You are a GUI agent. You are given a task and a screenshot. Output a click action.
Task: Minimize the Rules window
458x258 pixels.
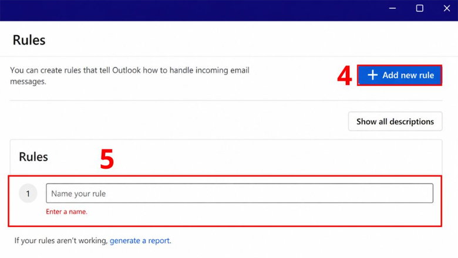(392, 8)
